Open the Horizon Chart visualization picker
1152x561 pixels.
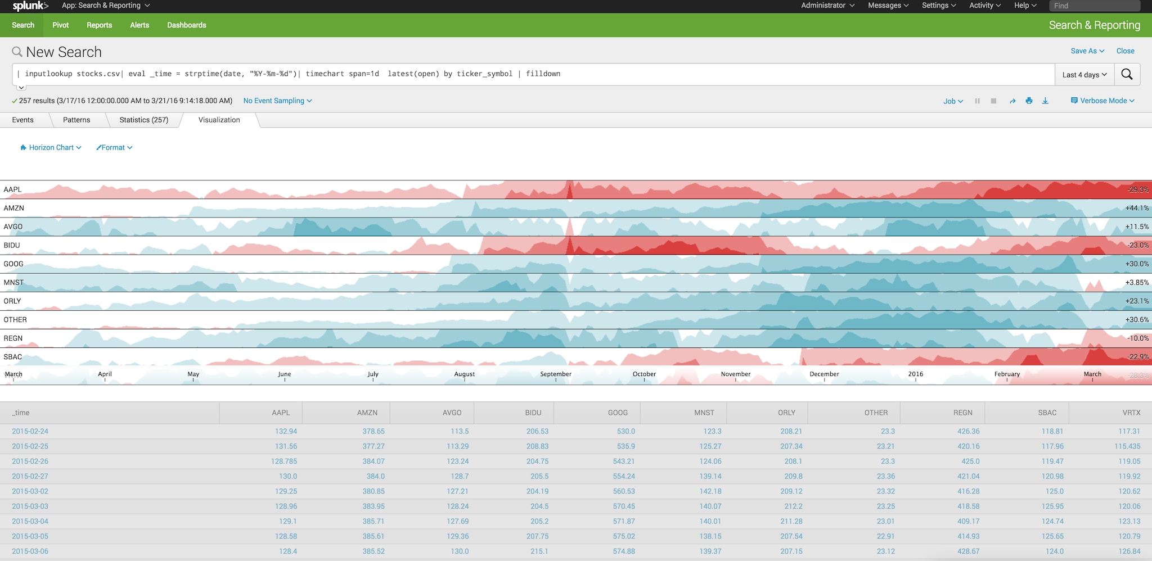pos(51,147)
